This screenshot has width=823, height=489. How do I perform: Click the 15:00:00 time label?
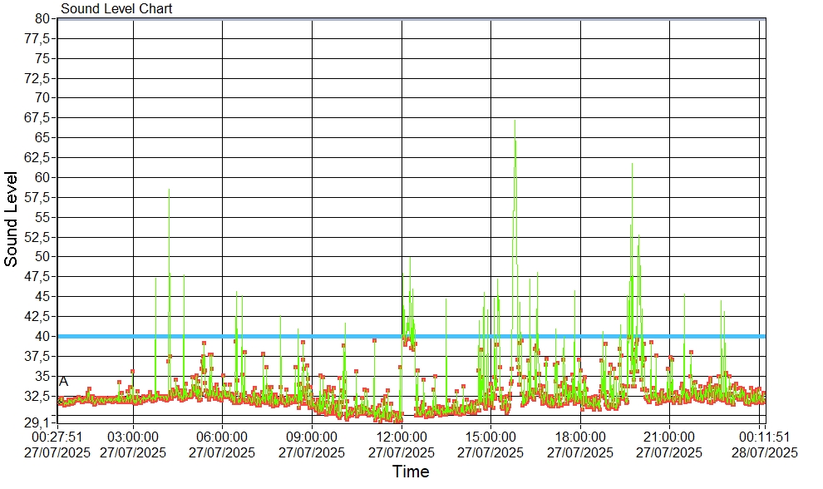490,436
